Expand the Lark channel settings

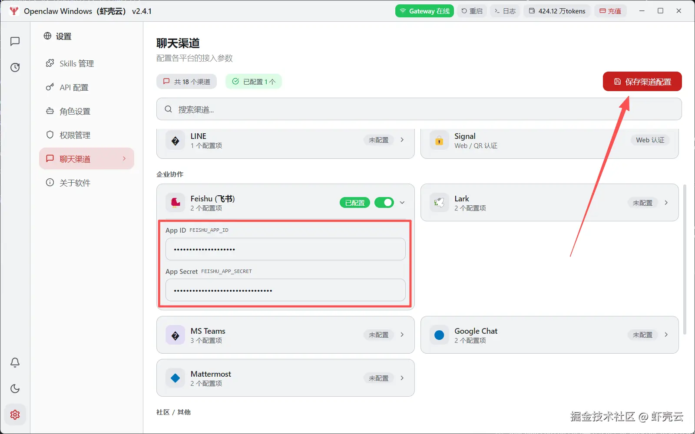click(666, 203)
